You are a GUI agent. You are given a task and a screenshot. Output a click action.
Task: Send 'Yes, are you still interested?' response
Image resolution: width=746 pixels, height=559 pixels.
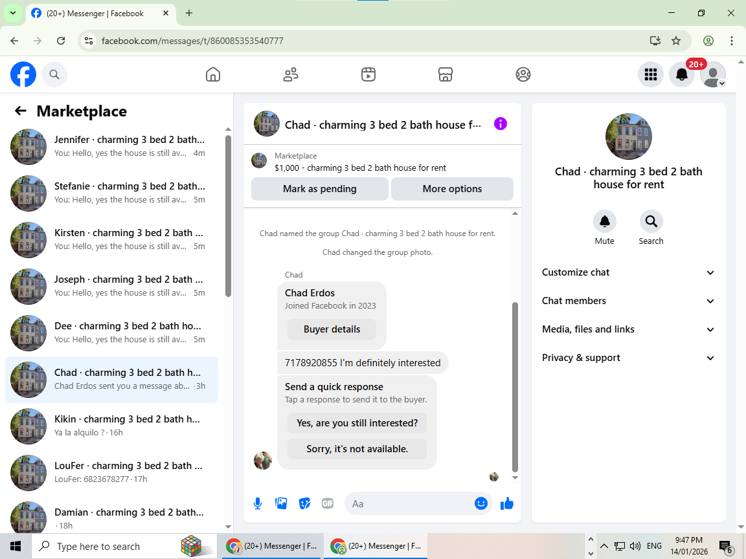(x=357, y=423)
